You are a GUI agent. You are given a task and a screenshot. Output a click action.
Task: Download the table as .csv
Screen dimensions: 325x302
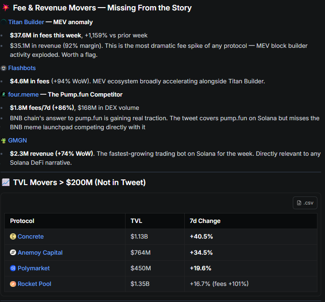305,203
